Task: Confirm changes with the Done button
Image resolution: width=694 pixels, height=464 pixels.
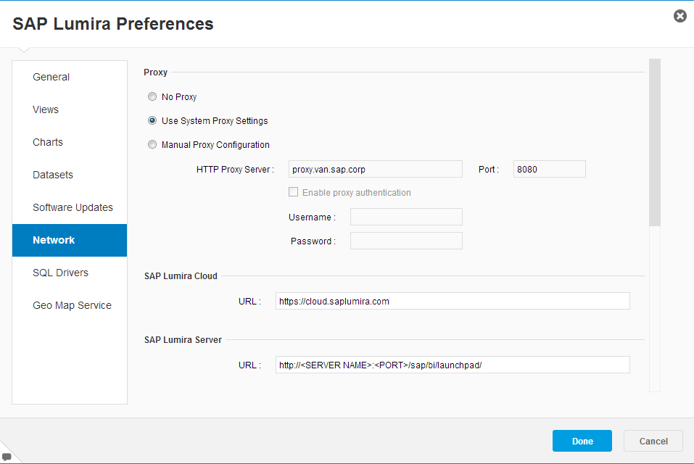Action: coord(582,441)
